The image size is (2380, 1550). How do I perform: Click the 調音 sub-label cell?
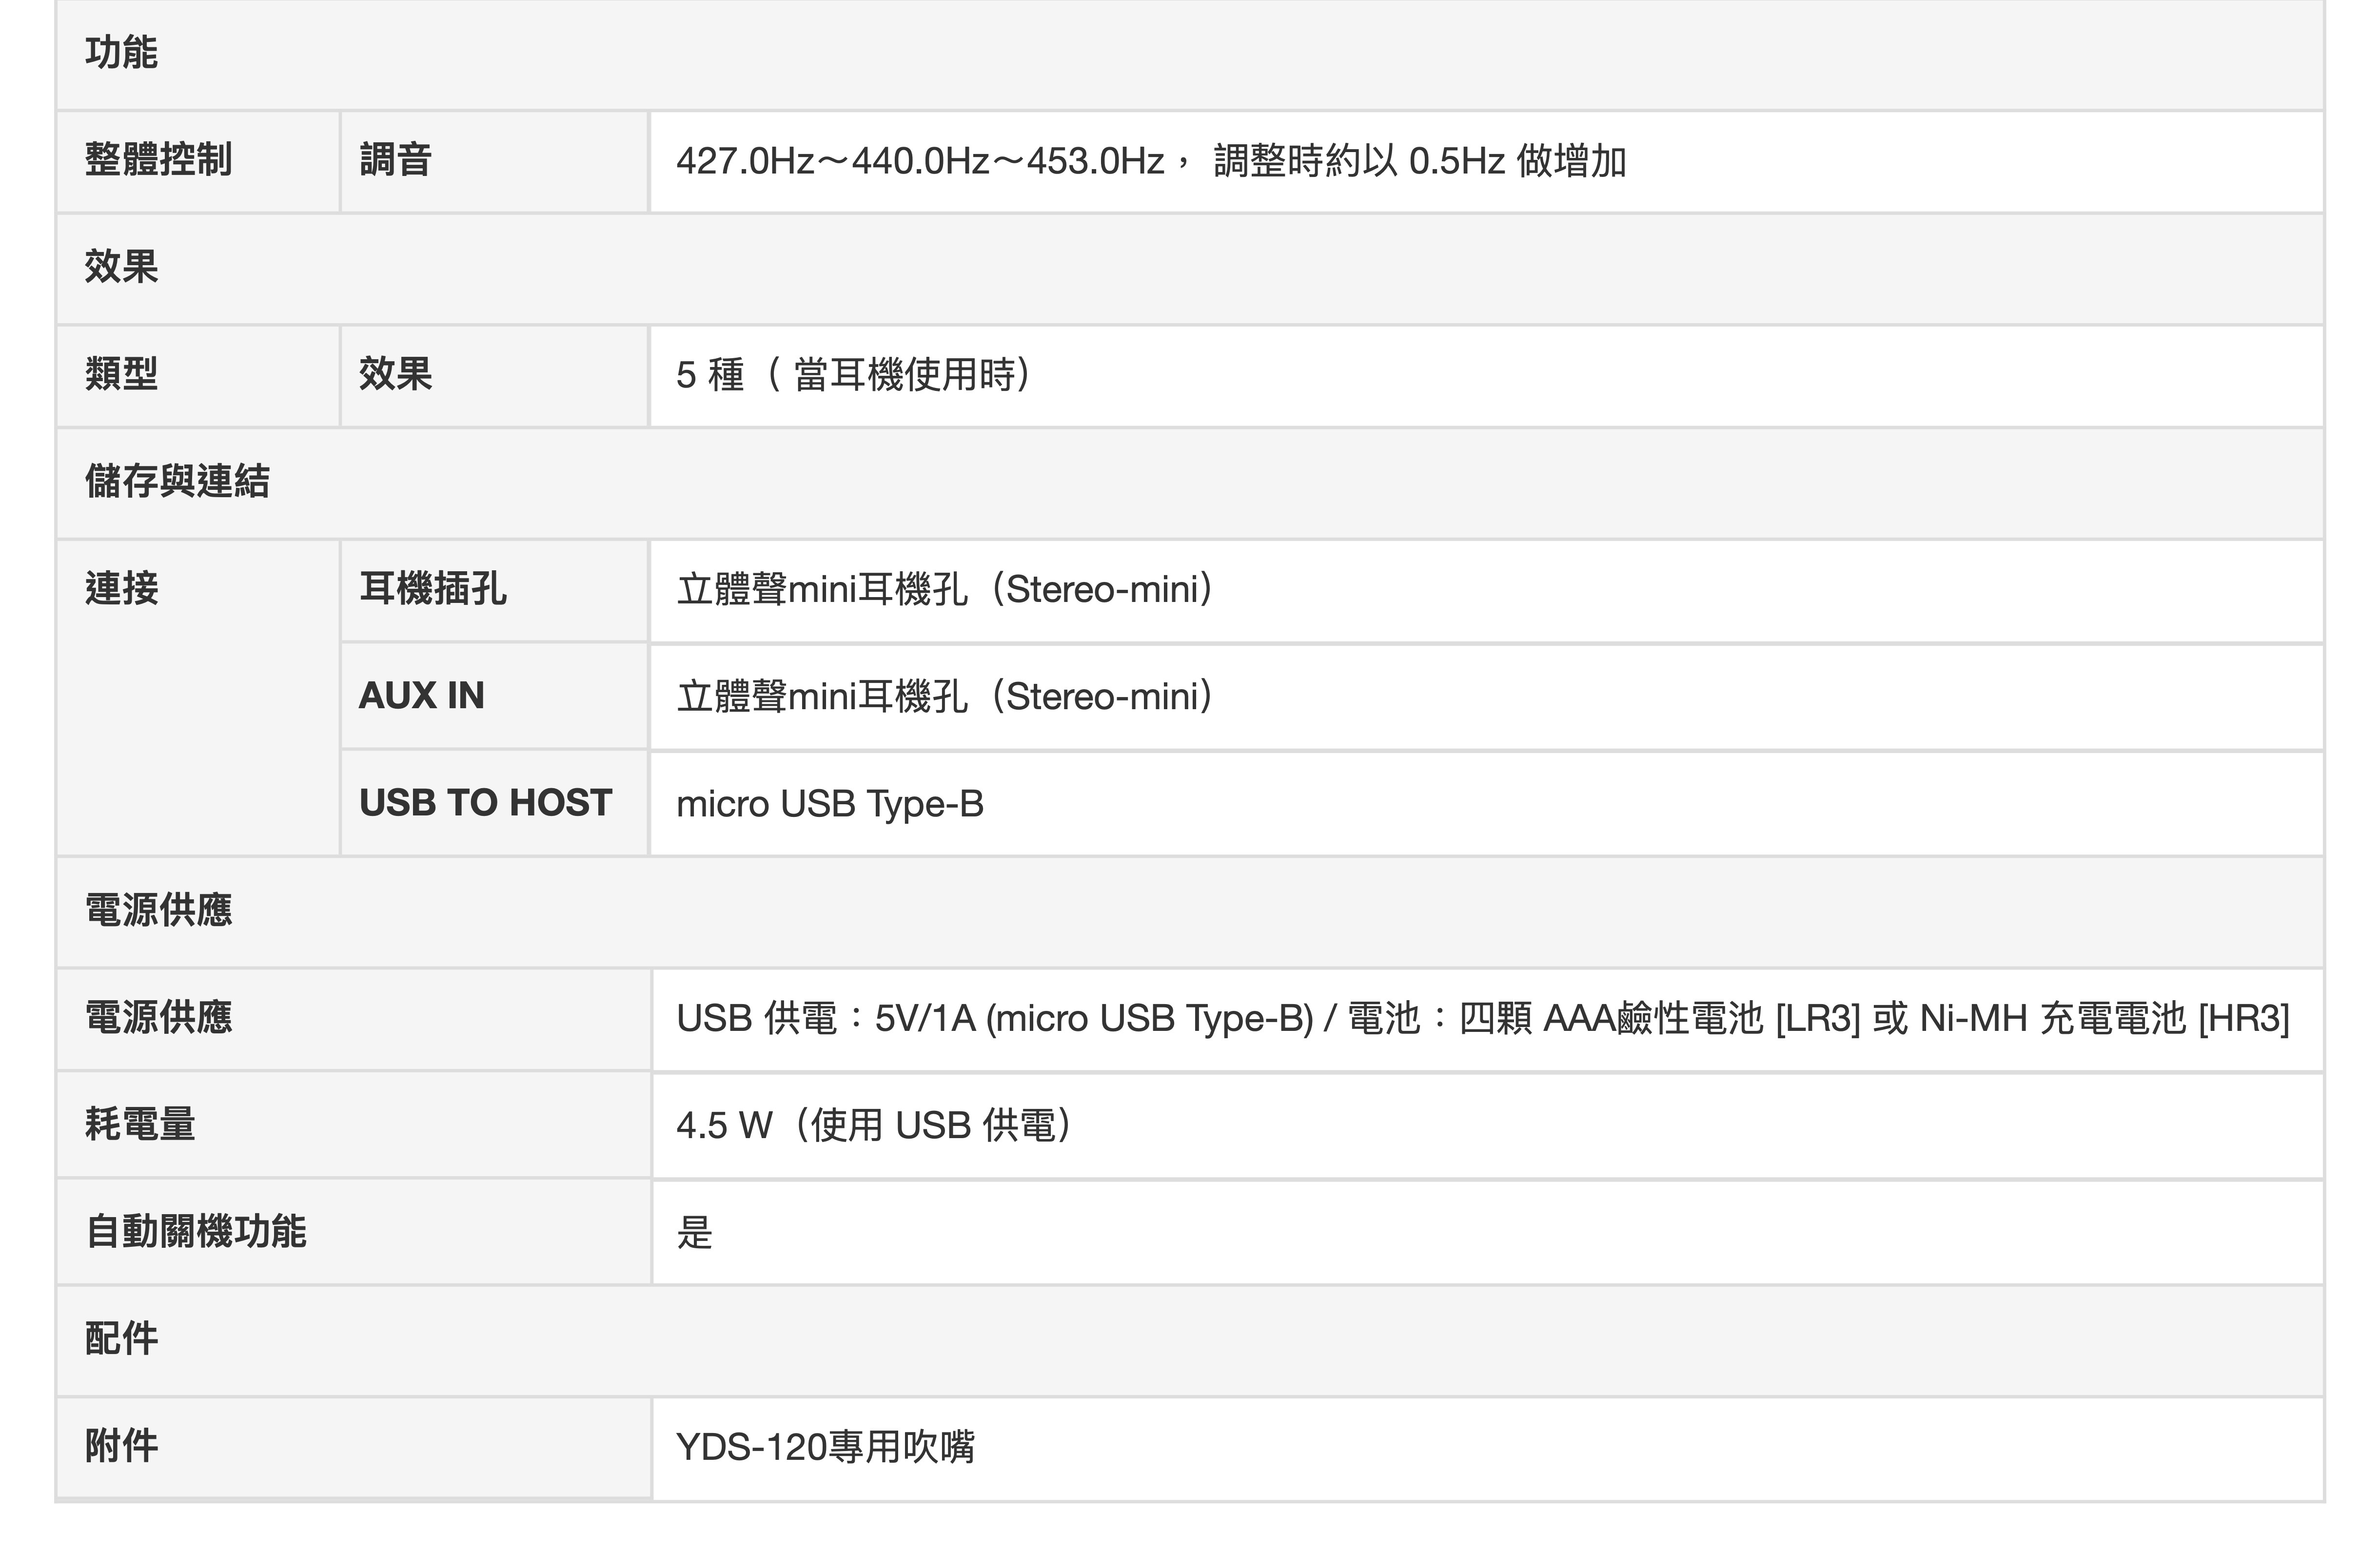click(x=395, y=160)
